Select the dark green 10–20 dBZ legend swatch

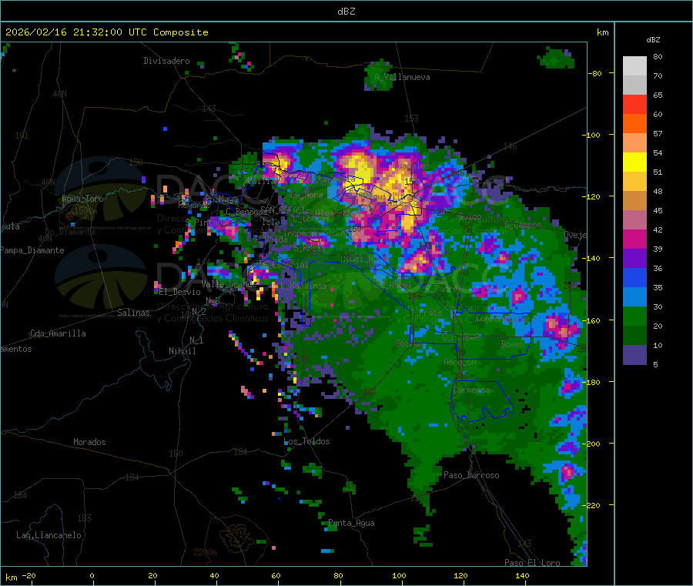click(634, 336)
